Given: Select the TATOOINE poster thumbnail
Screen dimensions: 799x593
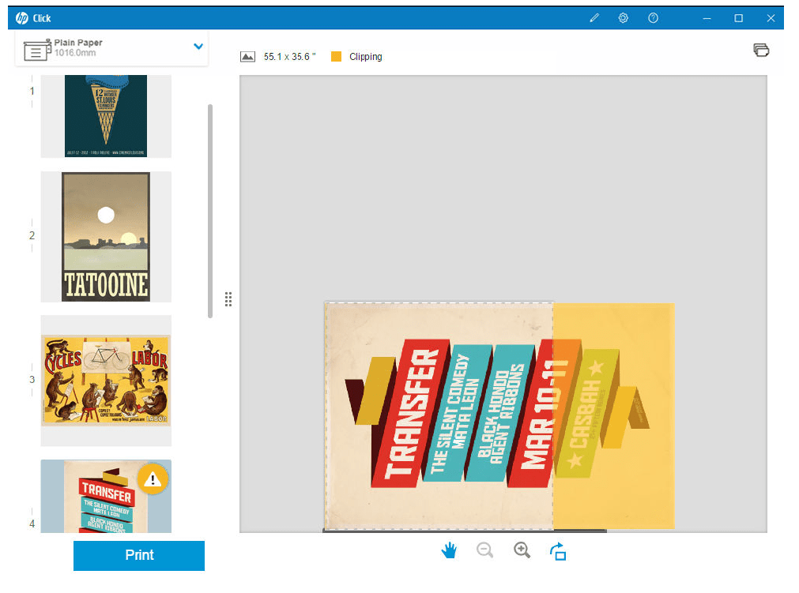Looking at the screenshot, I should [105, 235].
